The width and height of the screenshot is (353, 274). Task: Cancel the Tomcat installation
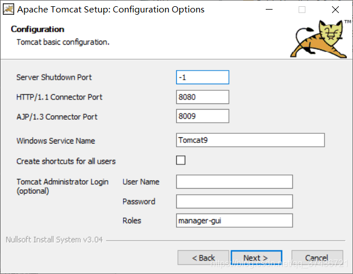pos(317,258)
